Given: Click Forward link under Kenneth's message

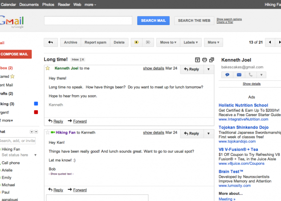Looking at the screenshot, I should tap(77, 121).
